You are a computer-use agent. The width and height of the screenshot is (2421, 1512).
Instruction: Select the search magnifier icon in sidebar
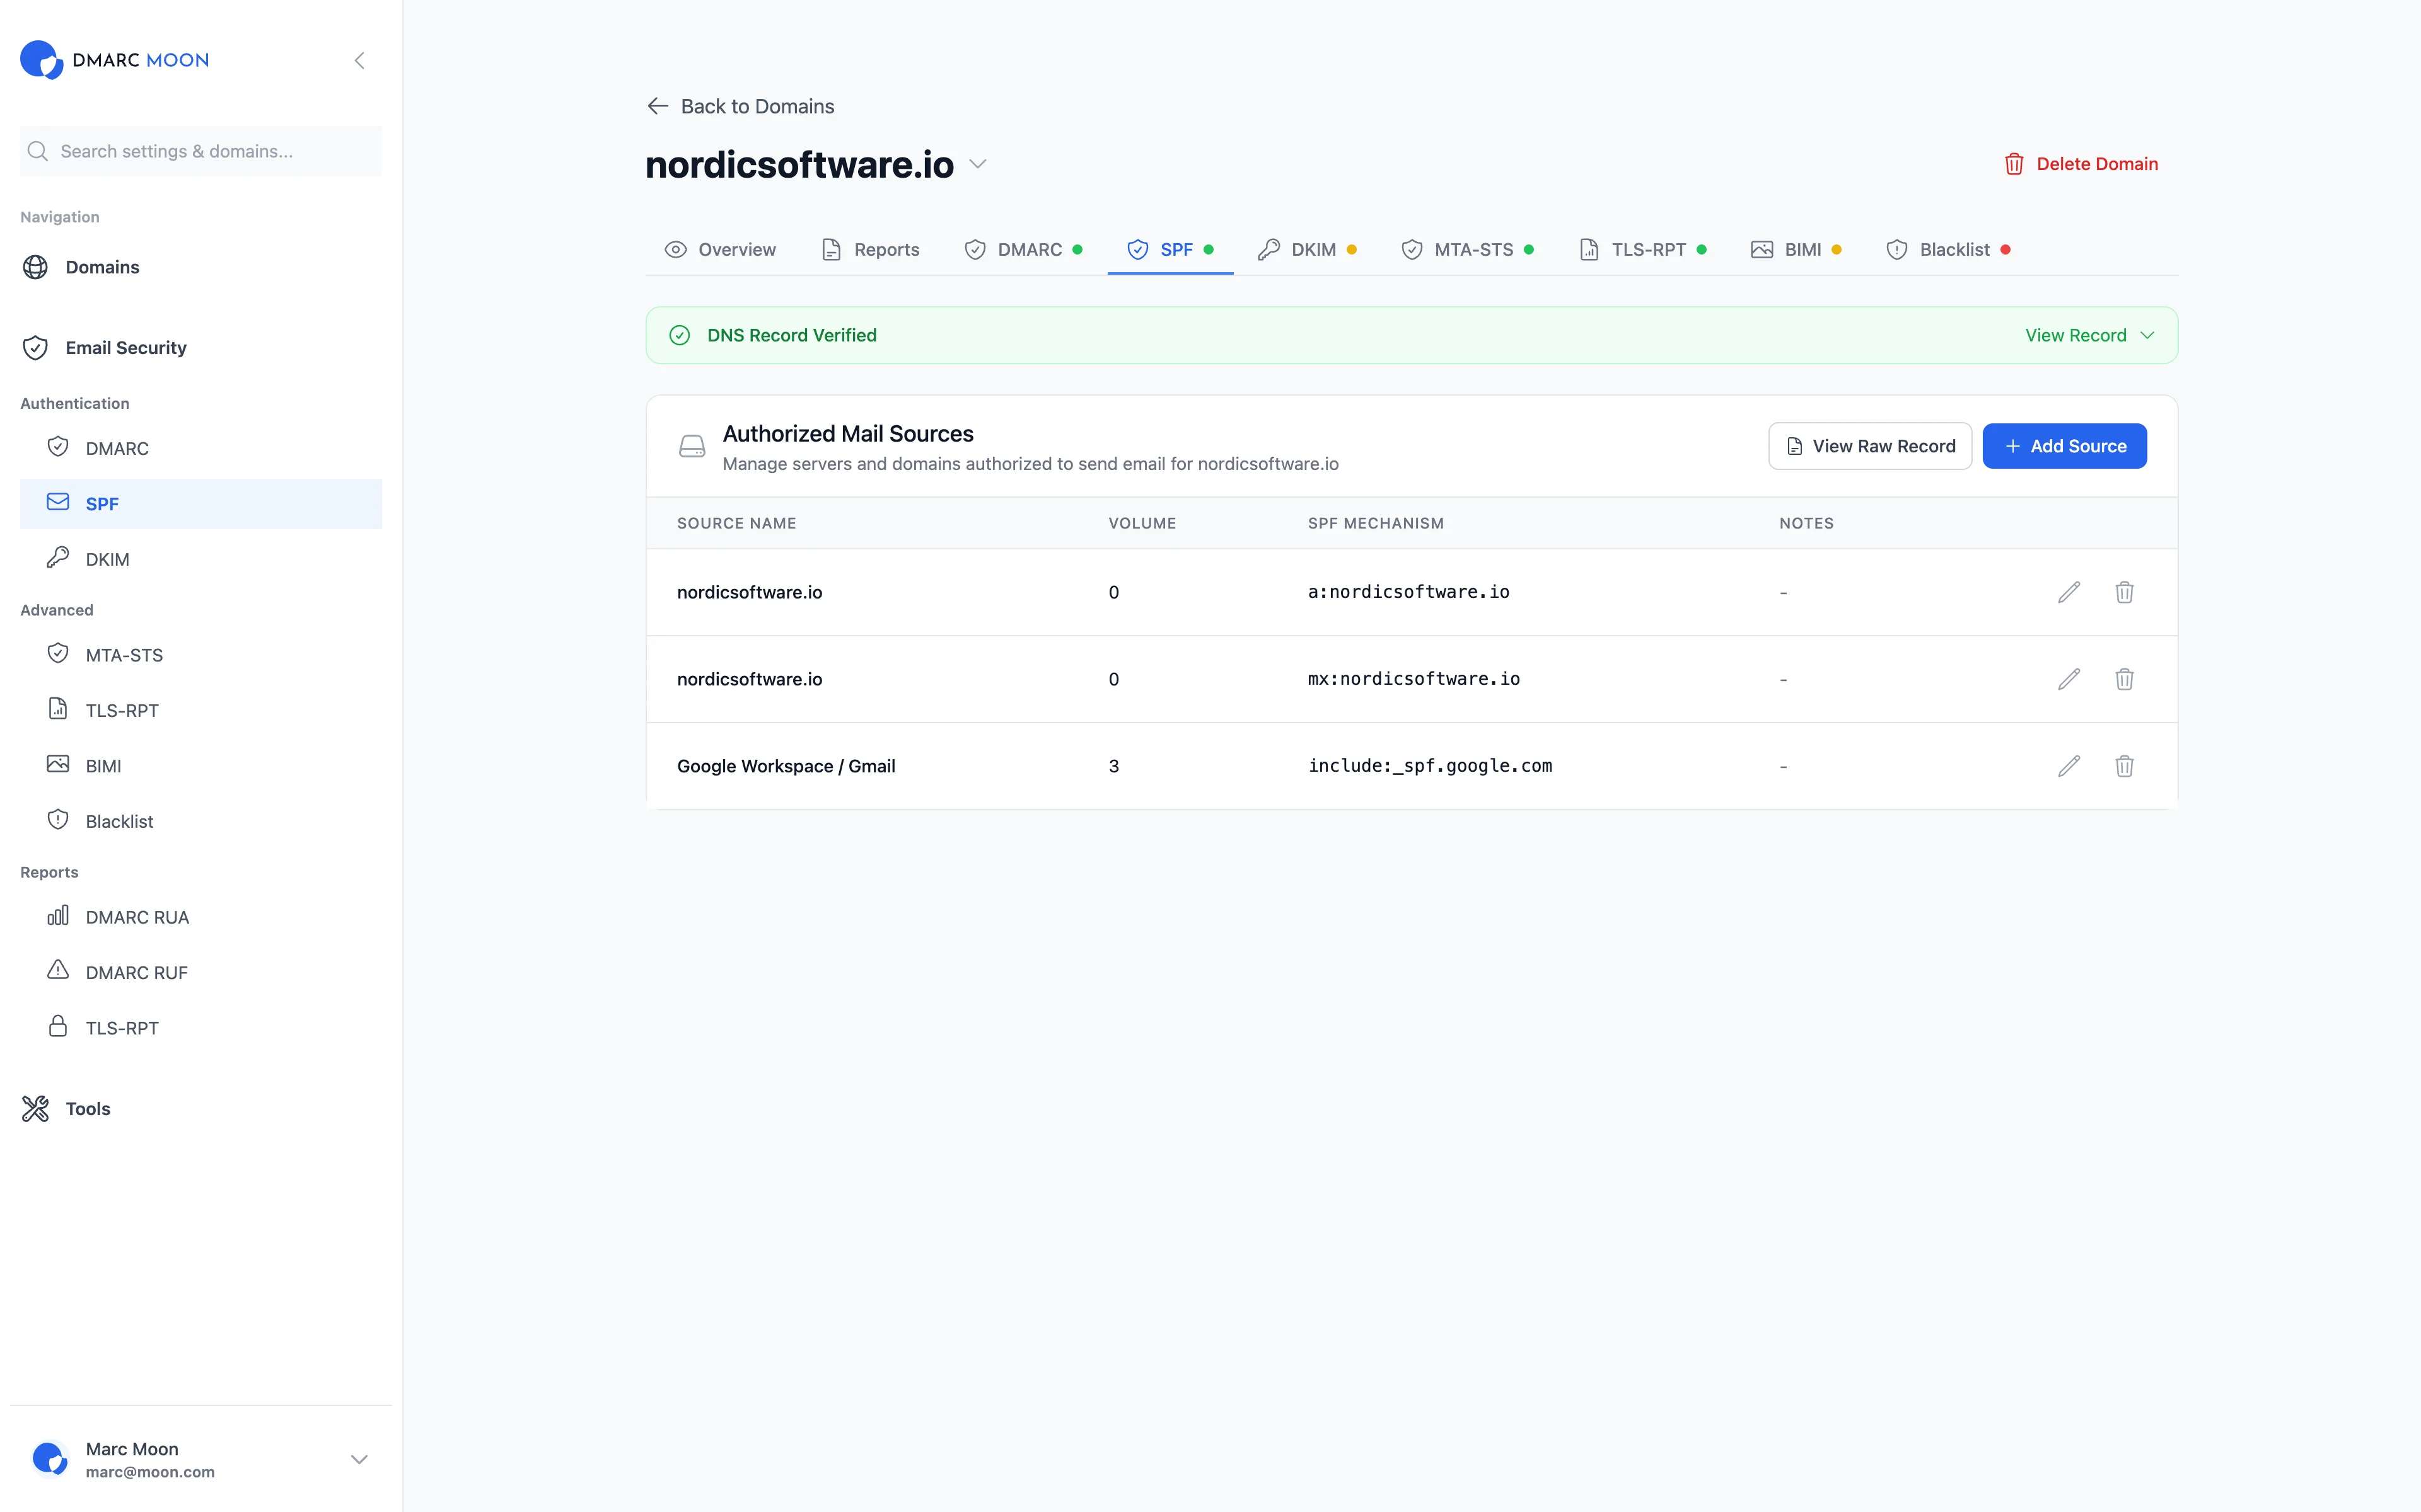[x=38, y=151]
